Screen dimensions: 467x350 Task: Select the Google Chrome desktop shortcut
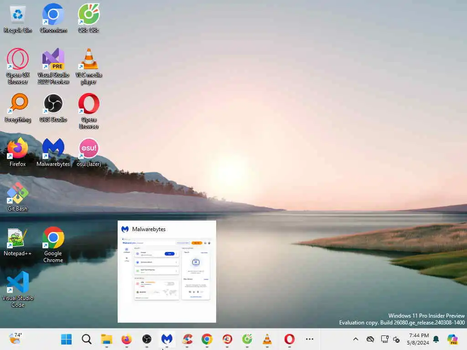pos(53,245)
